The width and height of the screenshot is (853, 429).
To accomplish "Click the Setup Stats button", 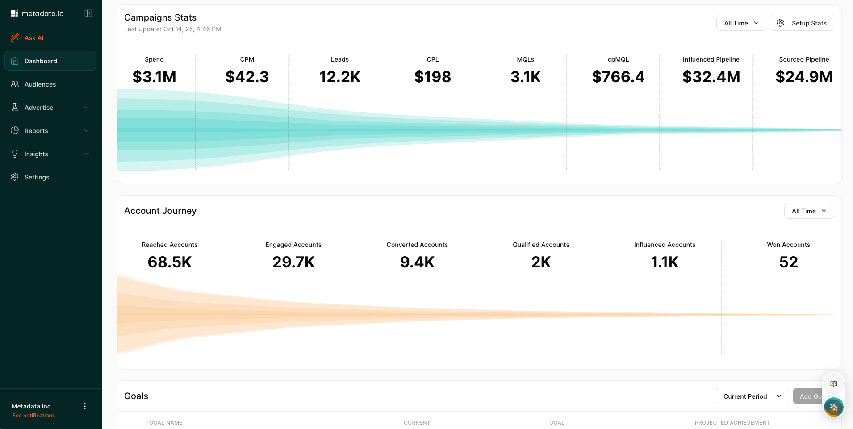I will pos(802,23).
